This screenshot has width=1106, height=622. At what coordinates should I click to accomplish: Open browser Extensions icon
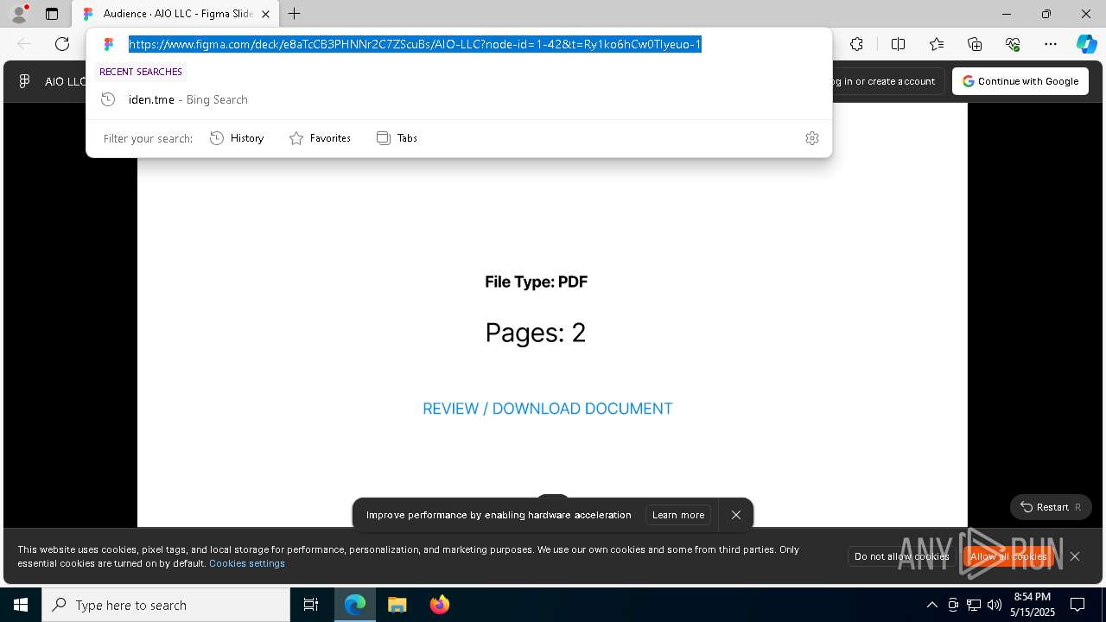[x=856, y=44]
